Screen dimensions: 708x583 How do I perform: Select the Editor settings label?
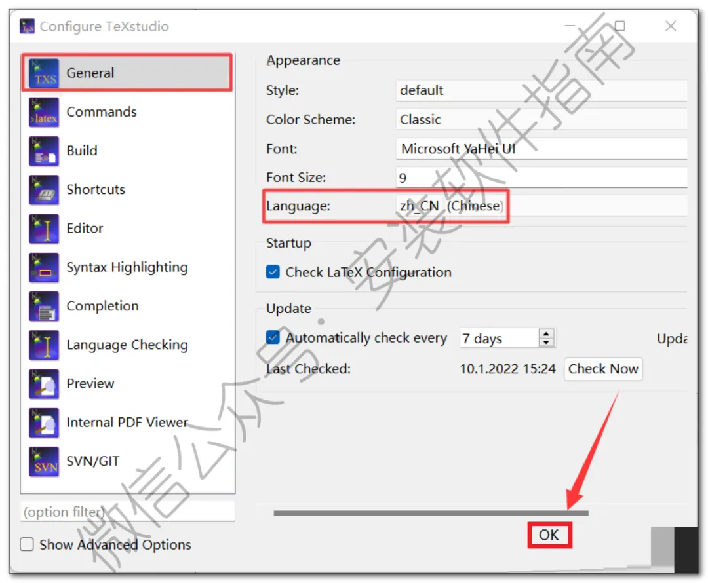coord(85,229)
